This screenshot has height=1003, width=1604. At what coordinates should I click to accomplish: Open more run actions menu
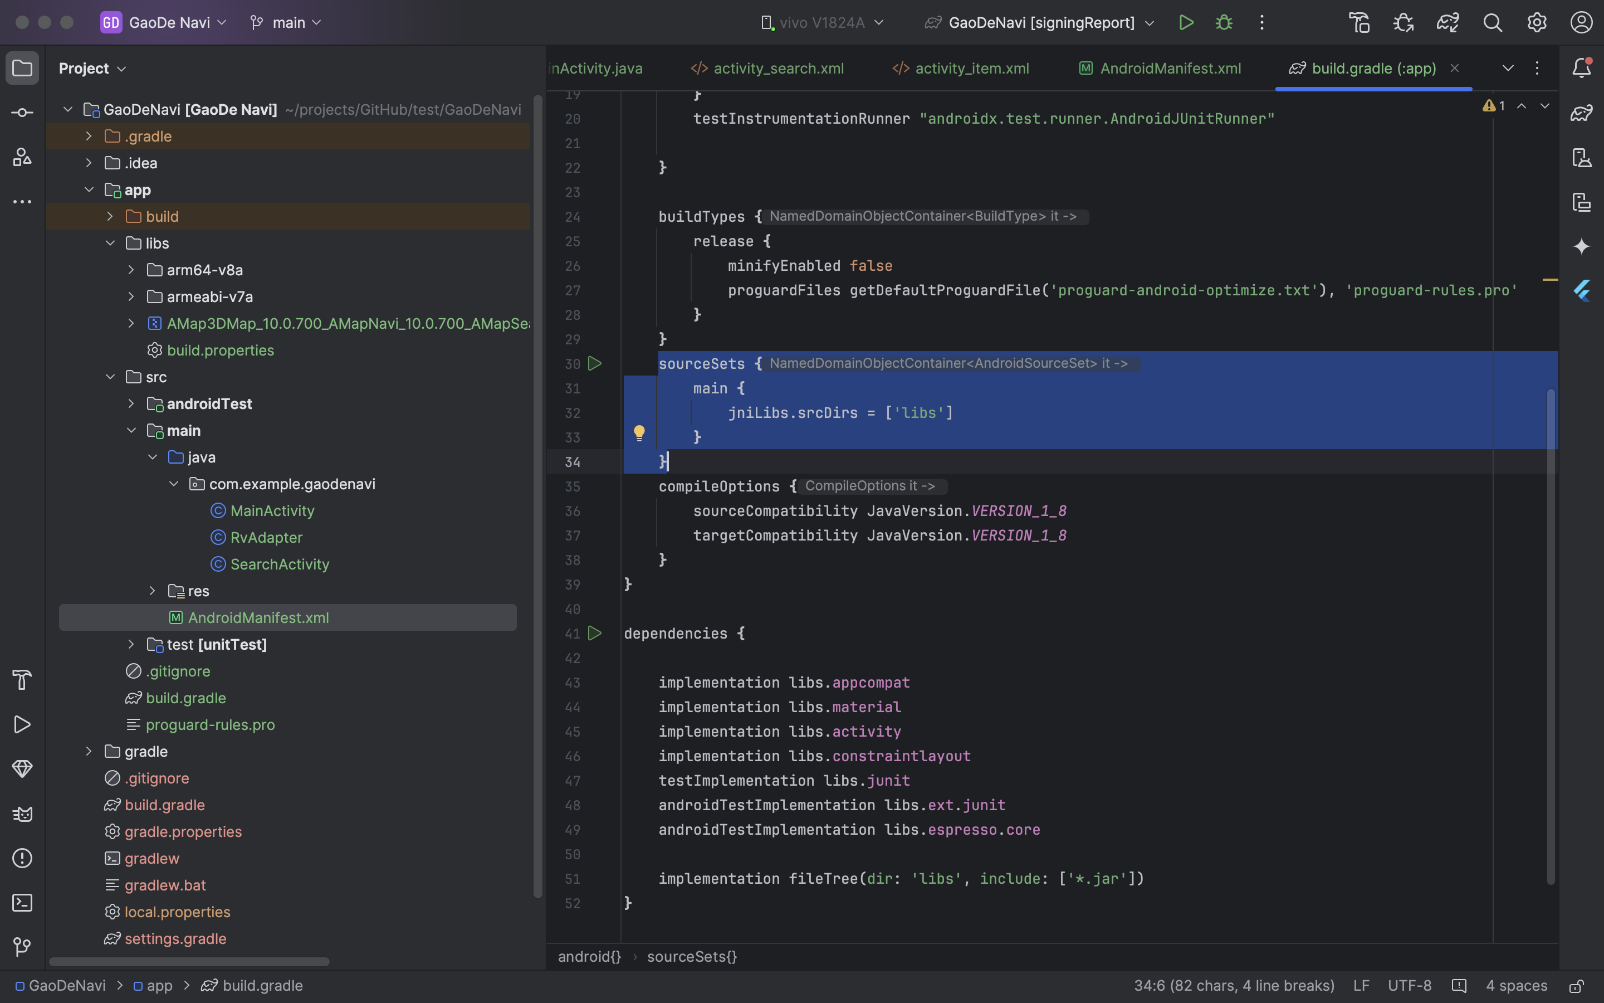[1261, 22]
